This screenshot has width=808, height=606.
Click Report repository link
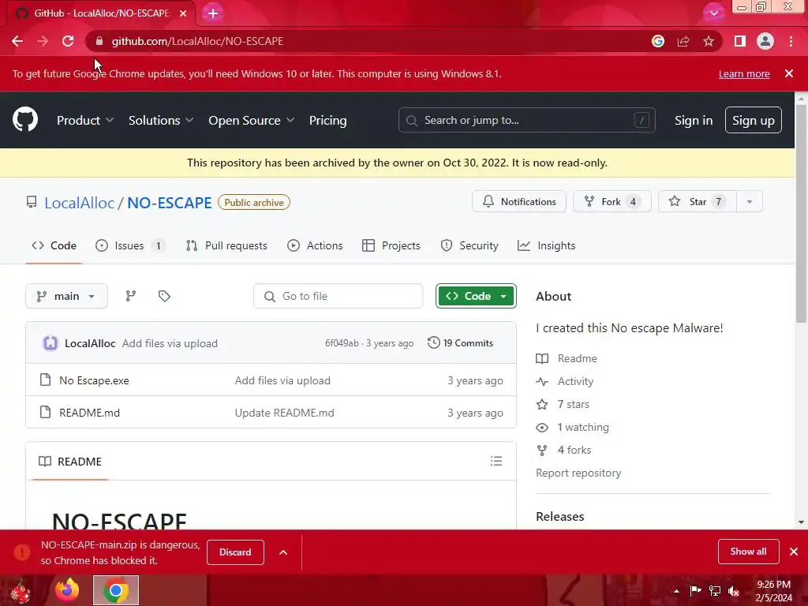(578, 473)
